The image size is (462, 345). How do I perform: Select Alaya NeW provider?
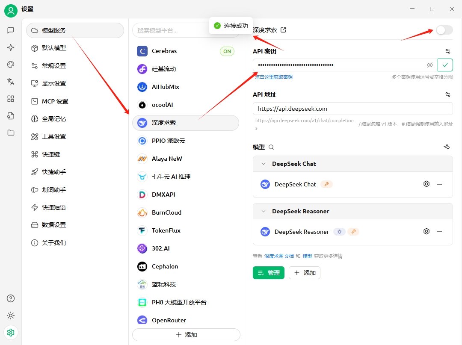coord(186,159)
